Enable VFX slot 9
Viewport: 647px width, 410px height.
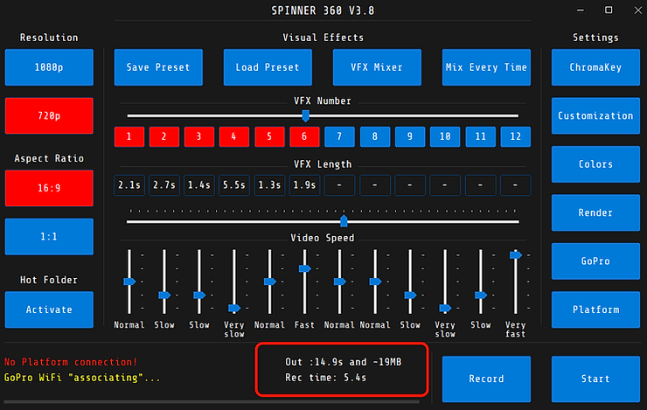point(410,136)
